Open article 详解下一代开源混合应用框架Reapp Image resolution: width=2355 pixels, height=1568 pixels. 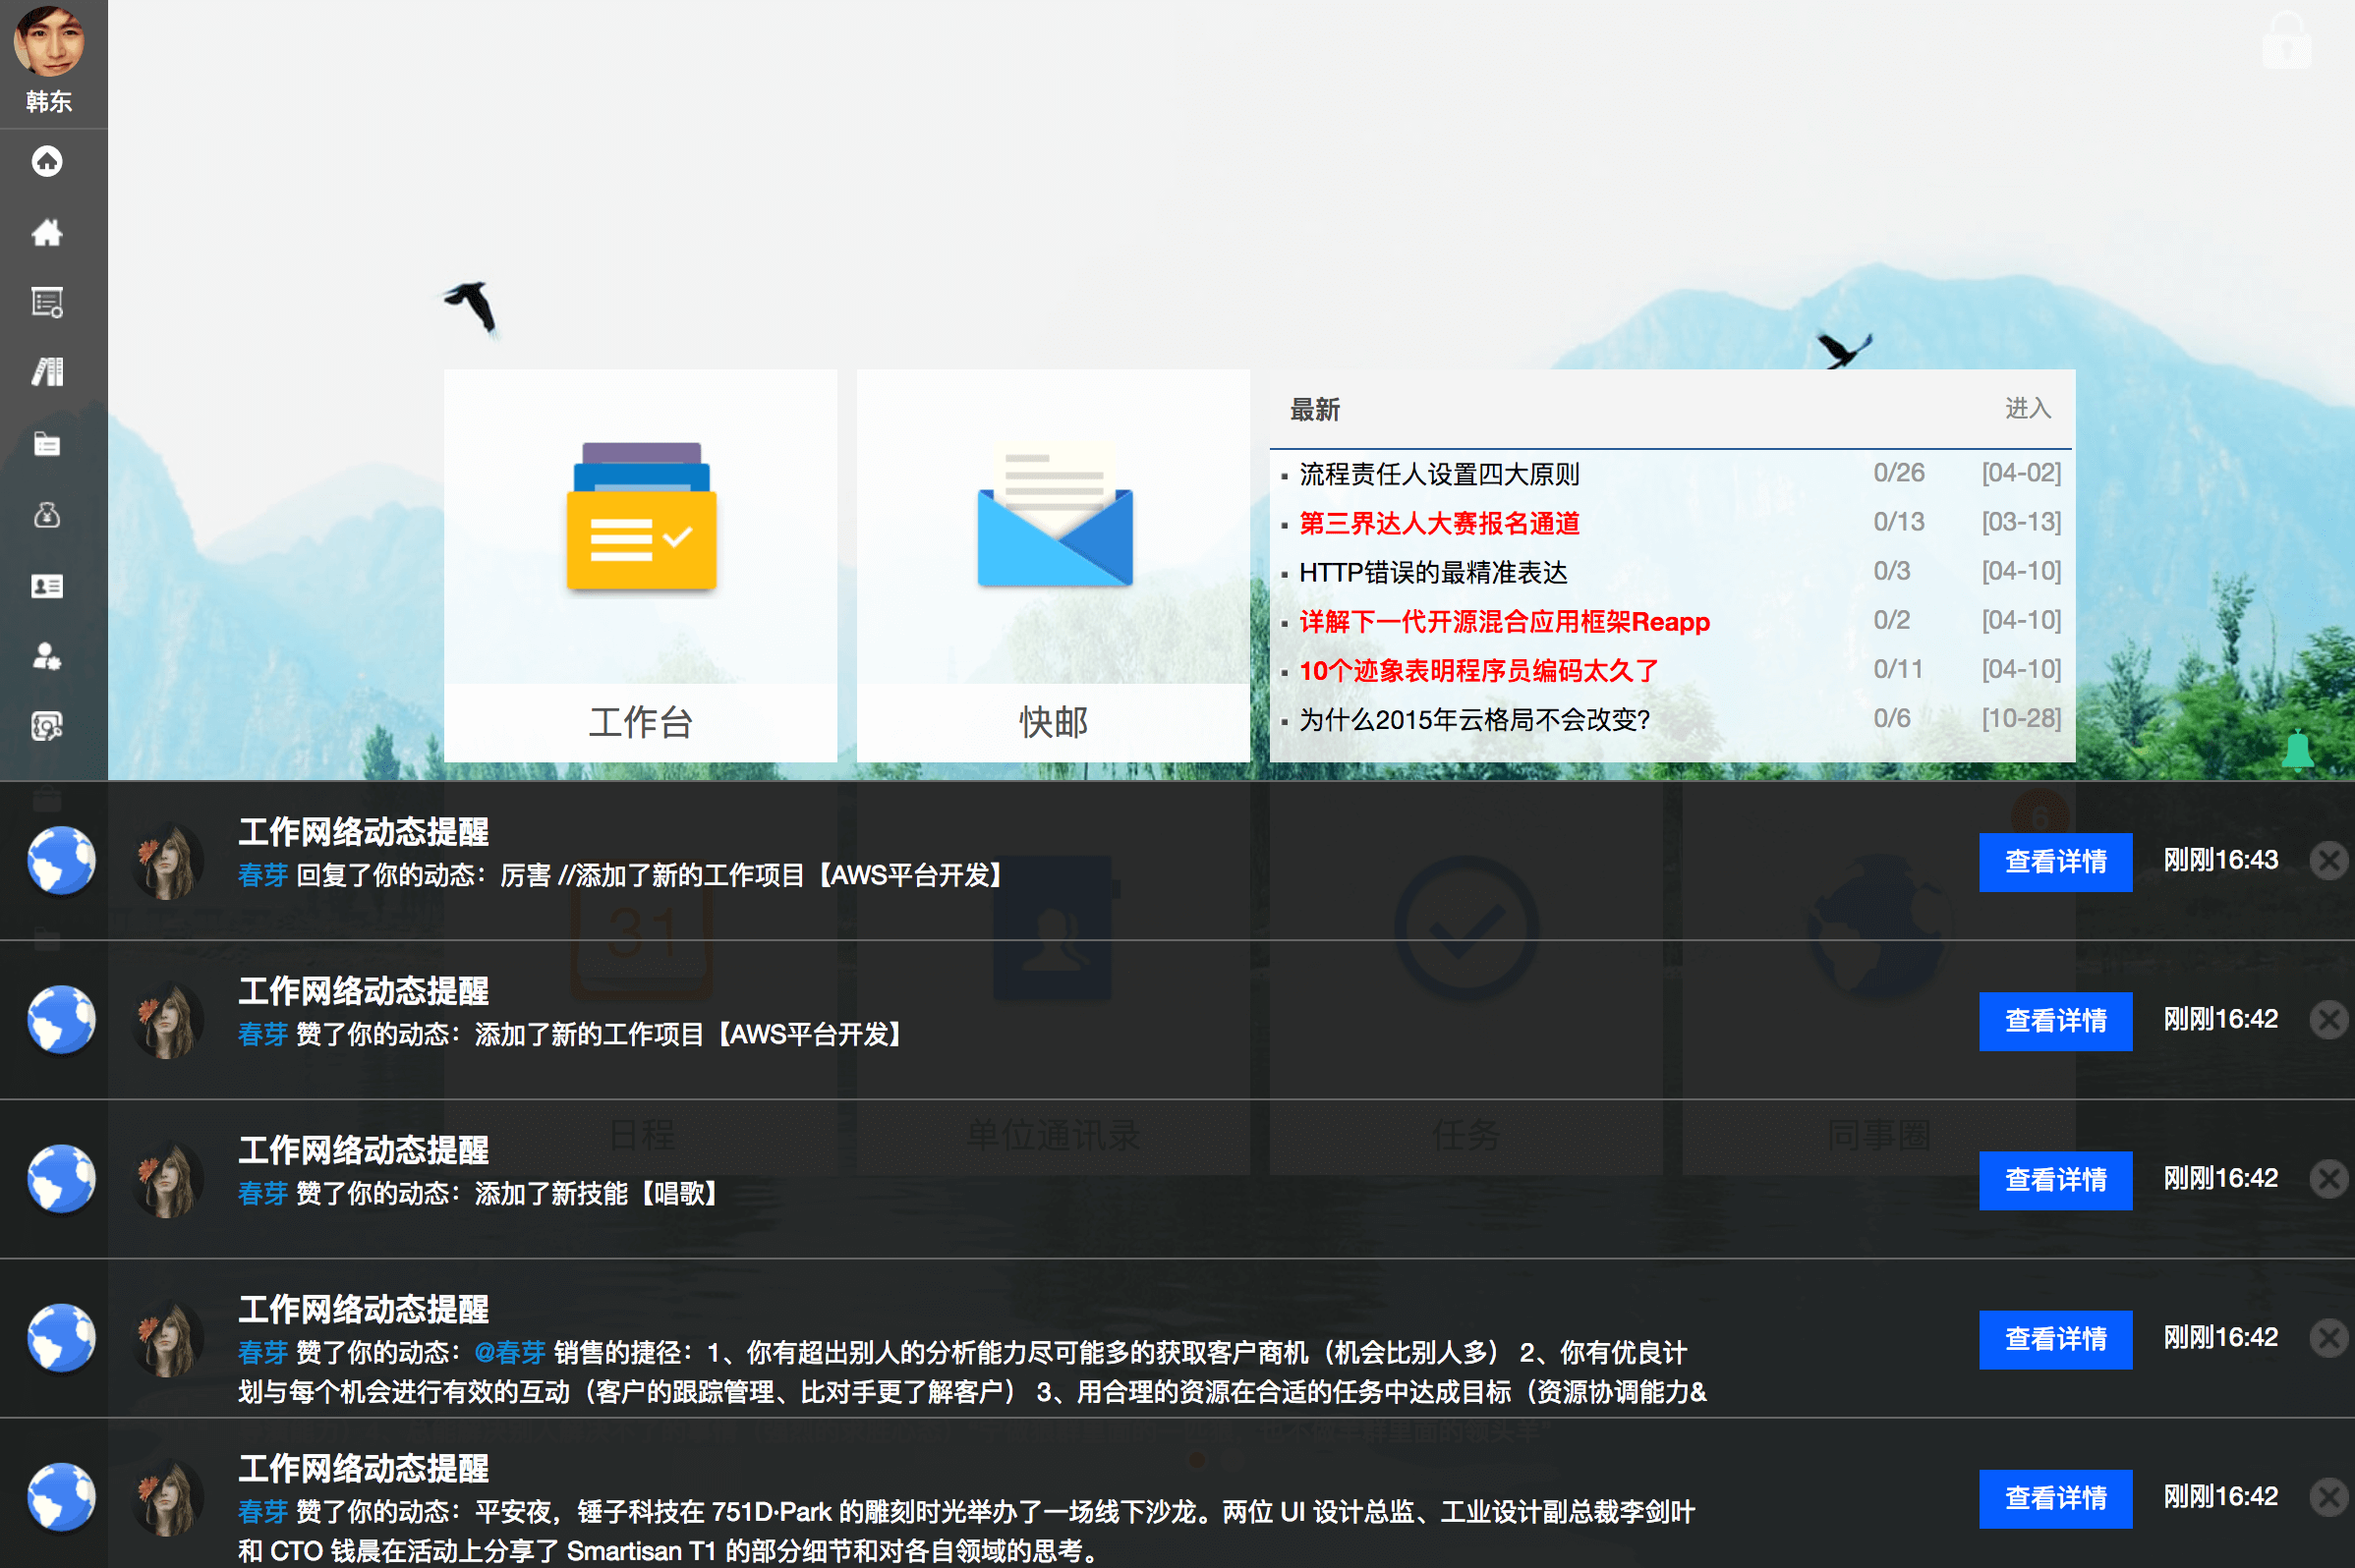coord(1504,621)
